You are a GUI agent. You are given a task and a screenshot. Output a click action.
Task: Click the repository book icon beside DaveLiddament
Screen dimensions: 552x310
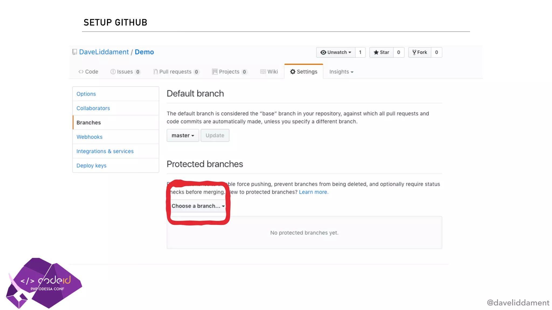(75, 52)
